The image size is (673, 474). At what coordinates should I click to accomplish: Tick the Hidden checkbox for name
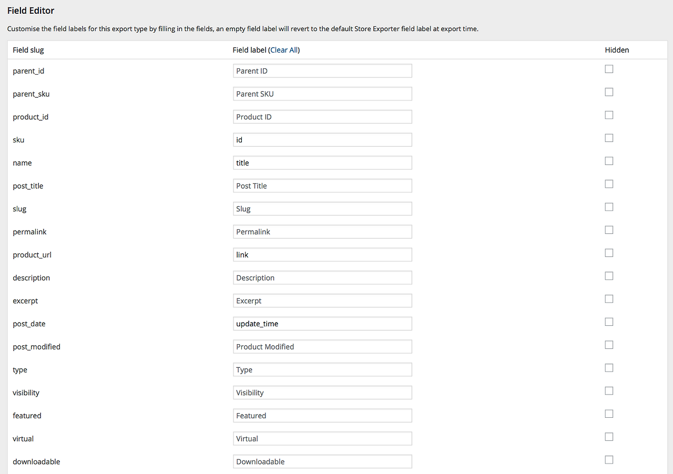pyautogui.click(x=609, y=161)
